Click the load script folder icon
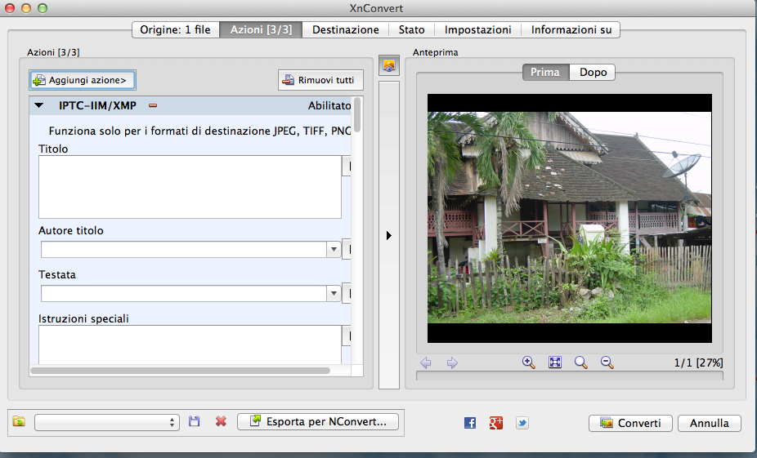Screen dimensions: 757x458 pos(19,421)
